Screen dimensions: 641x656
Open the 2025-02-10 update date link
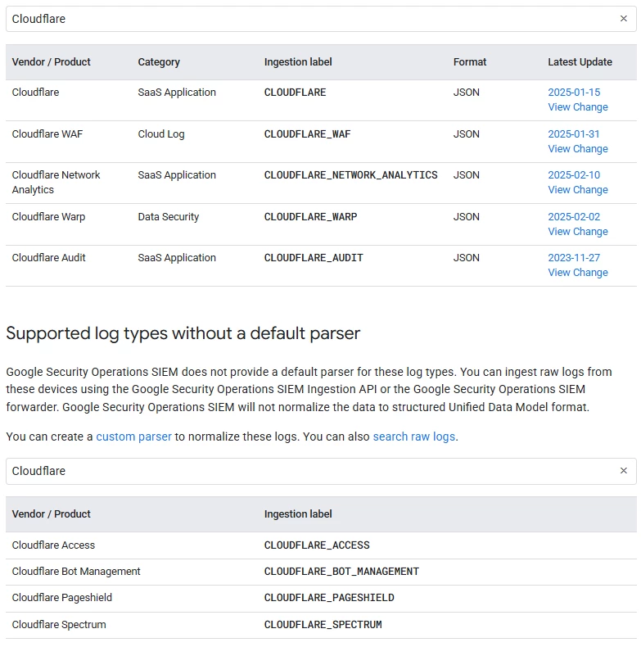[574, 175]
